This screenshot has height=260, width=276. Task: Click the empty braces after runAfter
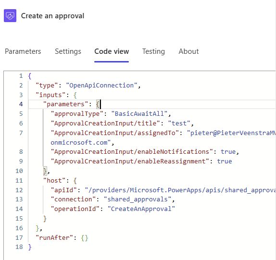pyautogui.click(x=85, y=238)
